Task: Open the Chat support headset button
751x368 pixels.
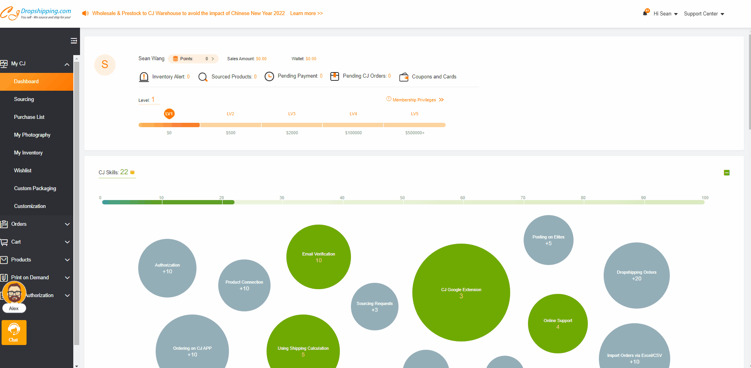Action: (14, 332)
